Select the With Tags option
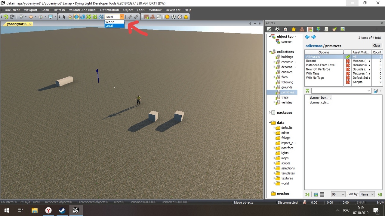This screenshot has height=216, width=385. (324, 73)
